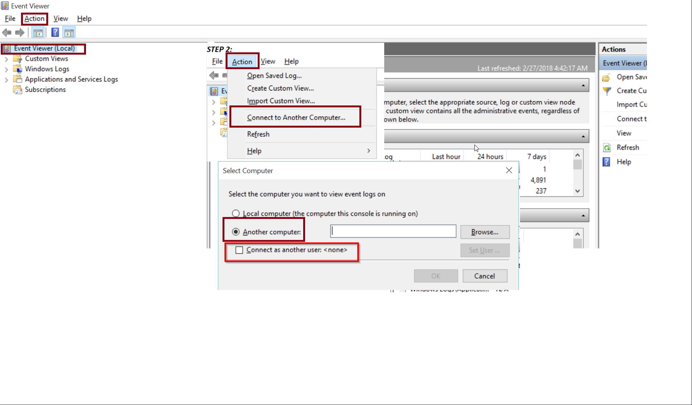692x405 pixels.
Task: Select the Windows Logs folder icon
Action: coord(18,69)
